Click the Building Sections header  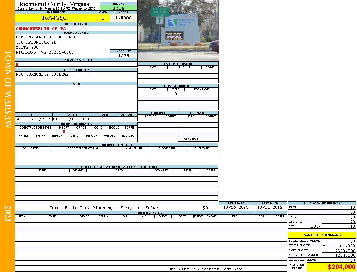click(151, 213)
